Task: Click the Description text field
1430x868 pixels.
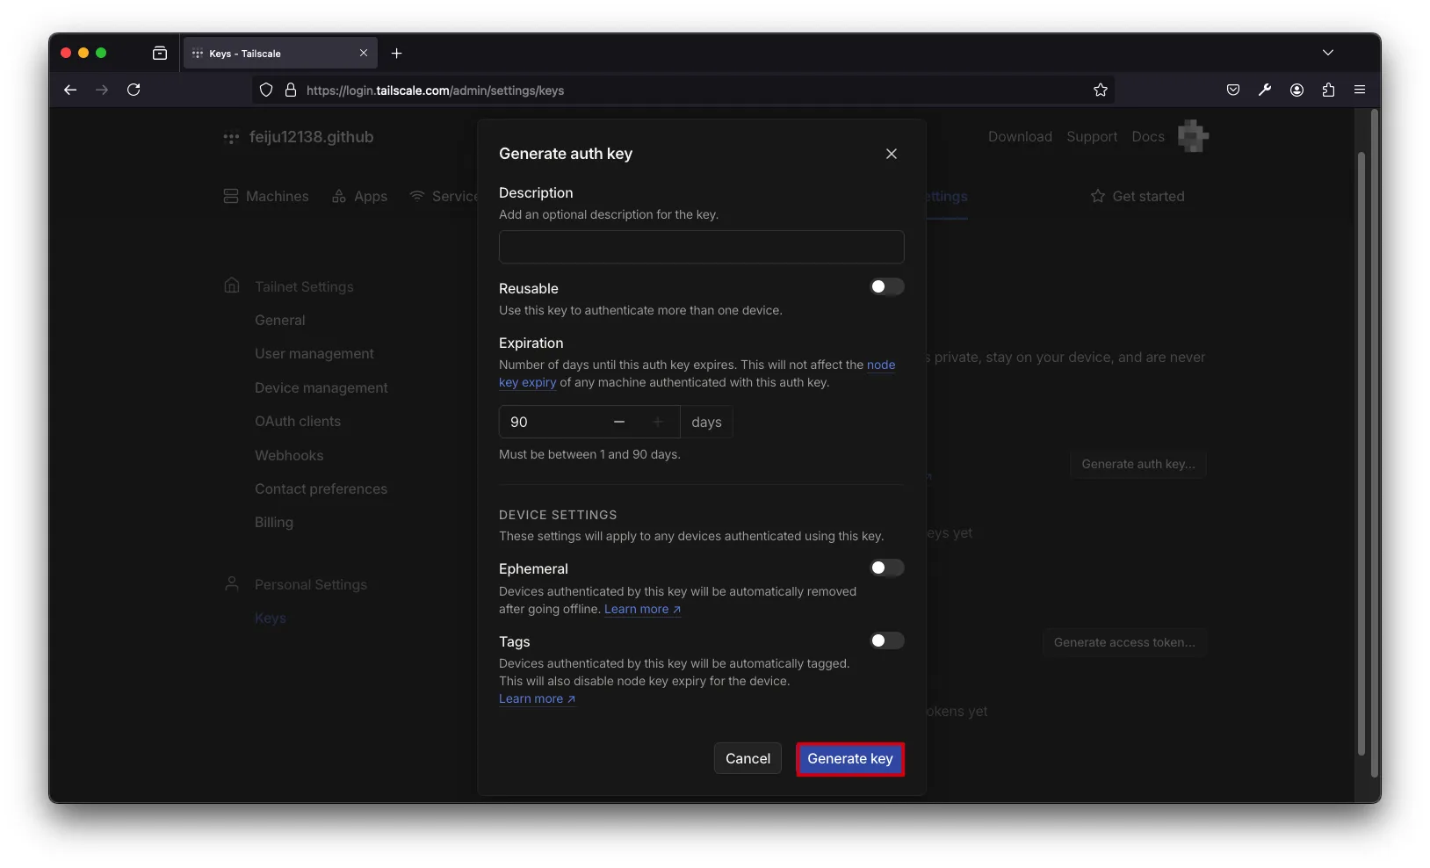Action: coord(701,247)
